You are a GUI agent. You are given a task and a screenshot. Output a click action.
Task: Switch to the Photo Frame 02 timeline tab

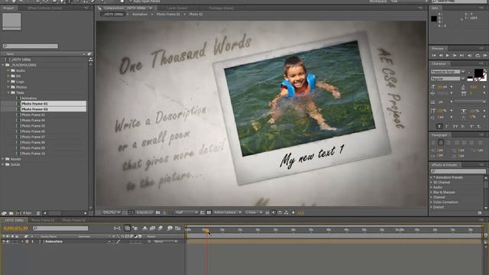[x=73, y=221]
